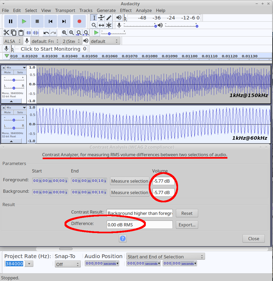273x281 pixels.
Task: Select the Multi-tool asterisk icon
Action: [x=109, y=25]
